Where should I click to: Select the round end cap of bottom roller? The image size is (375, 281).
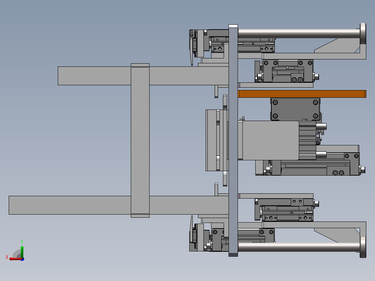(x=363, y=247)
